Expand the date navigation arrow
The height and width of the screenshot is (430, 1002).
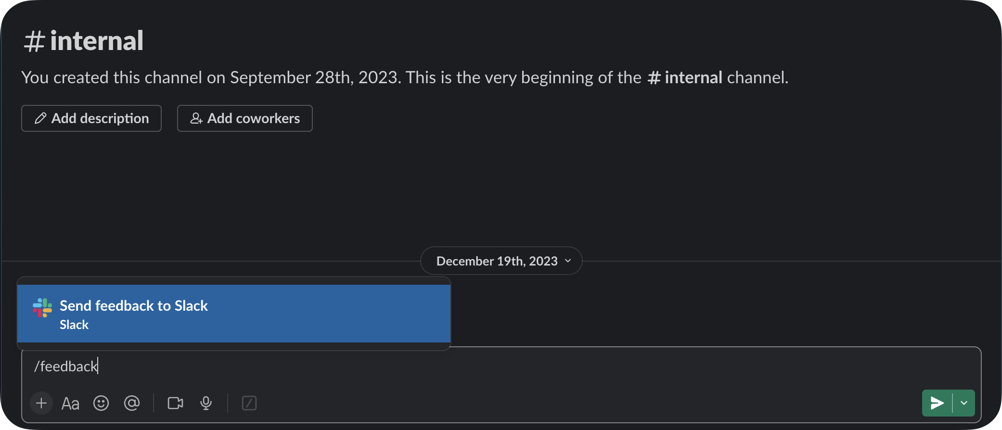click(567, 261)
